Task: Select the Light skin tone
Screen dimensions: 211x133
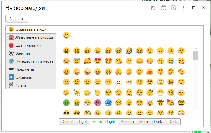Action: coord(83,122)
